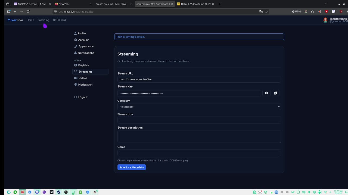Reload the current page
Image resolution: width=348 pixels, height=195 pixels.
point(28,12)
